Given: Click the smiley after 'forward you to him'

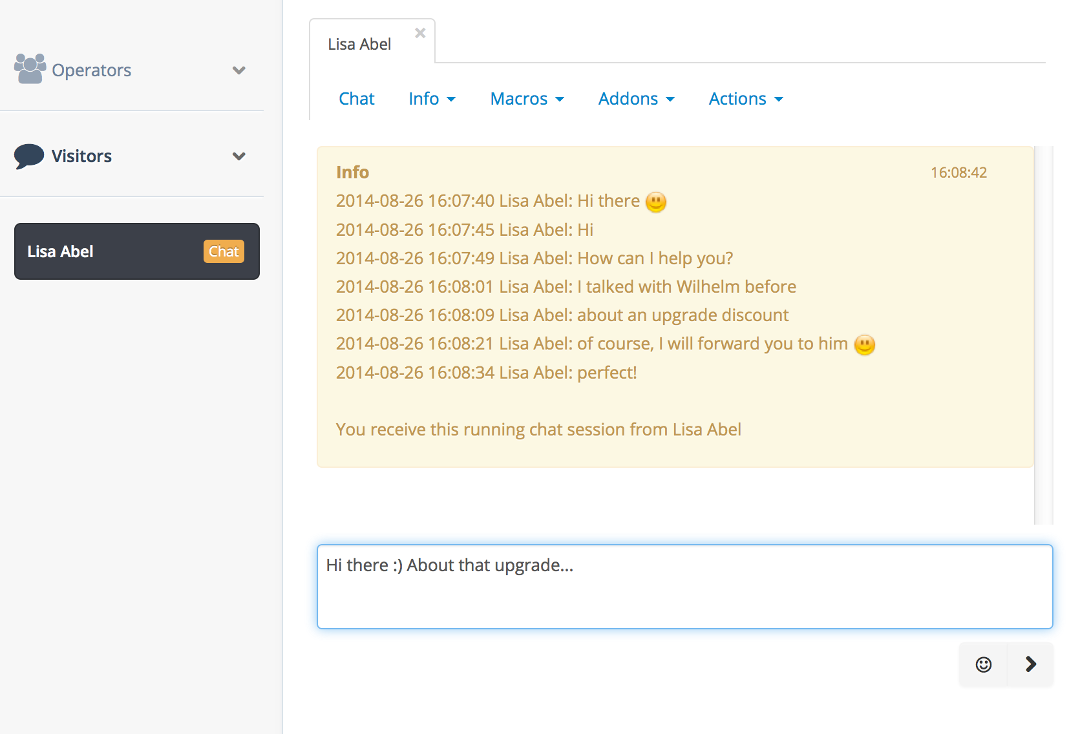Looking at the screenshot, I should (865, 344).
